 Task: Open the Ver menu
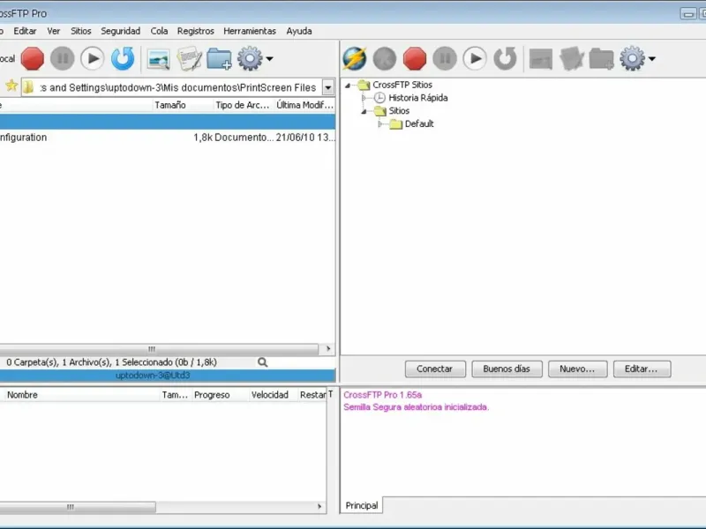54,31
